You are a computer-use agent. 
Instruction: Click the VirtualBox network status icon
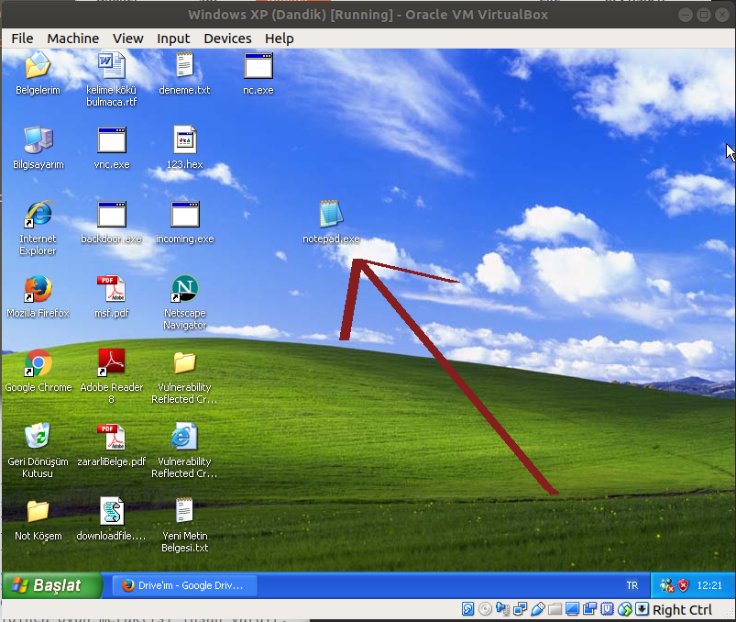pos(520,609)
